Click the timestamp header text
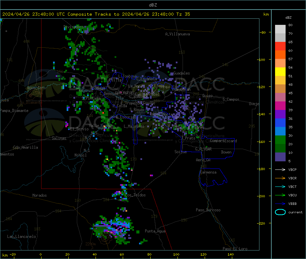 coord(96,14)
